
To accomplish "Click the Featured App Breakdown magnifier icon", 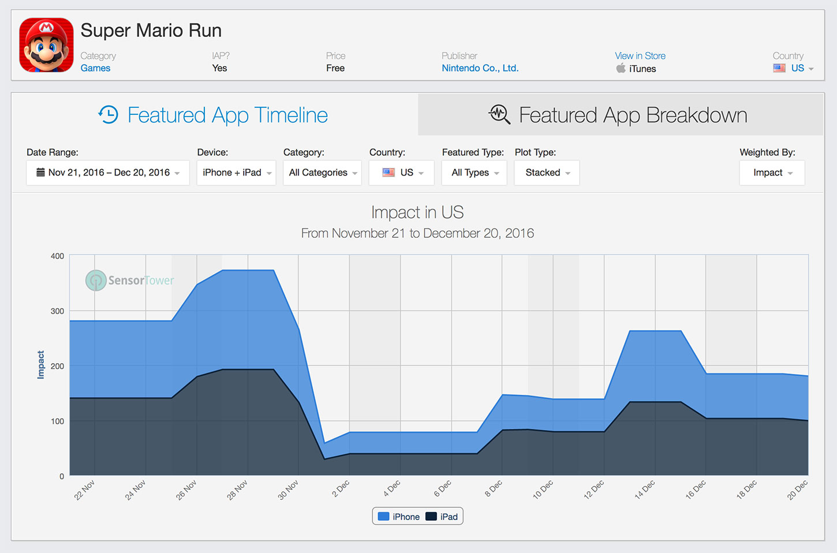I will pos(499,114).
